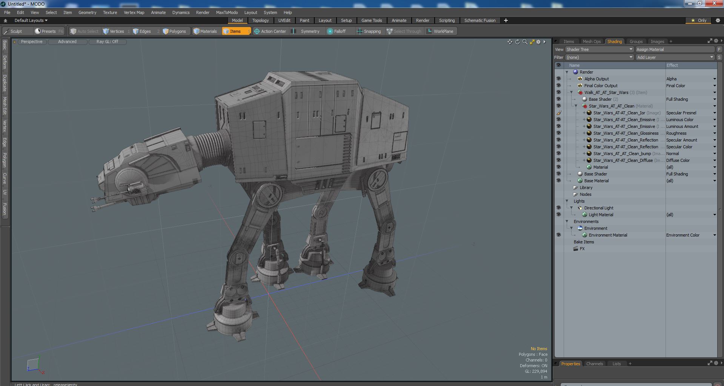Viewport: 724px width, 386px height.
Task: Open the Filter (none) dropdown
Action: coord(599,57)
